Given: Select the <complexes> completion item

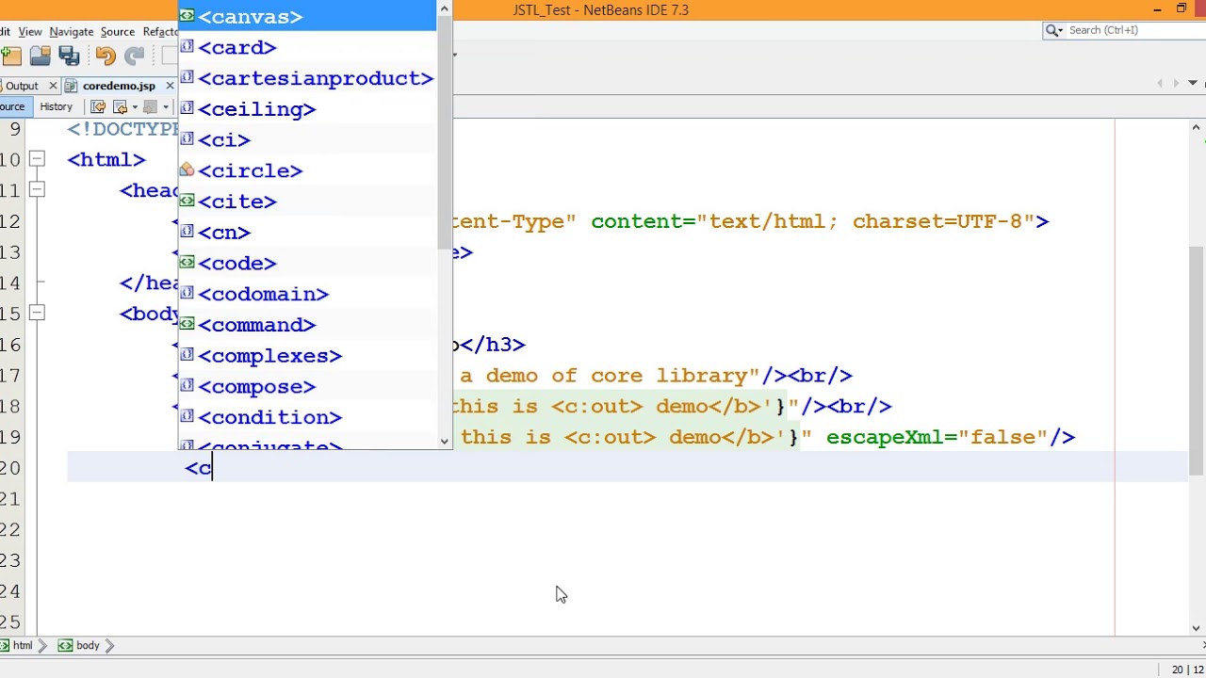Looking at the screenshot, I should [307, 355].
